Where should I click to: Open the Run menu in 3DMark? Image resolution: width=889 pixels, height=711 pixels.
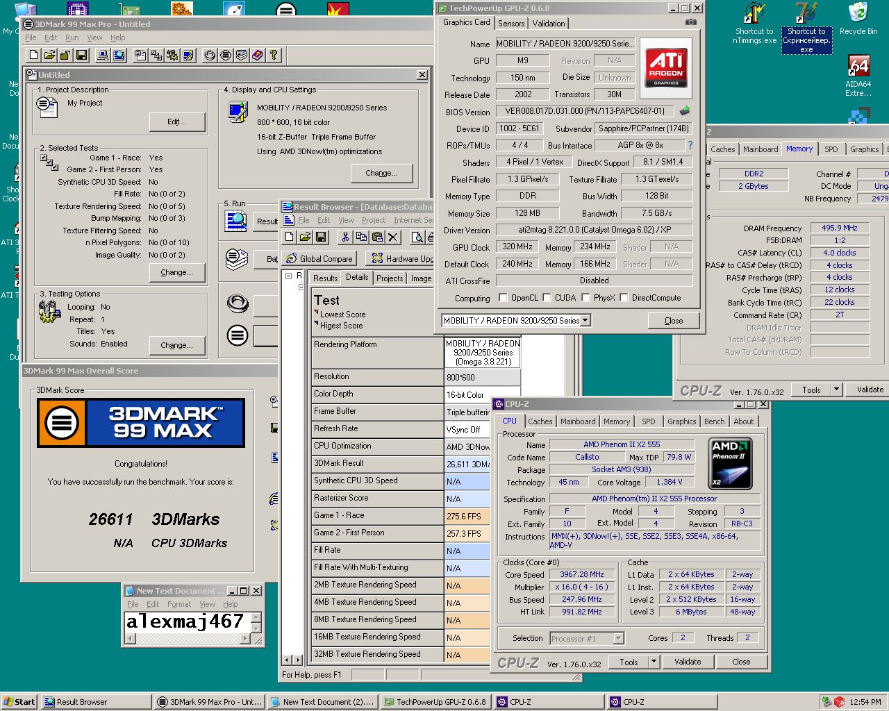pos(72,37)
